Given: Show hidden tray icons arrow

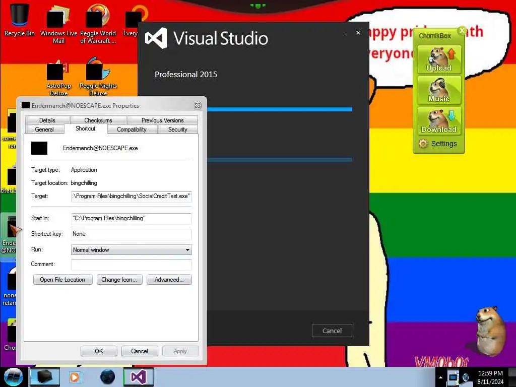Looking at the screenshot, I should click(x=440, y=377).
